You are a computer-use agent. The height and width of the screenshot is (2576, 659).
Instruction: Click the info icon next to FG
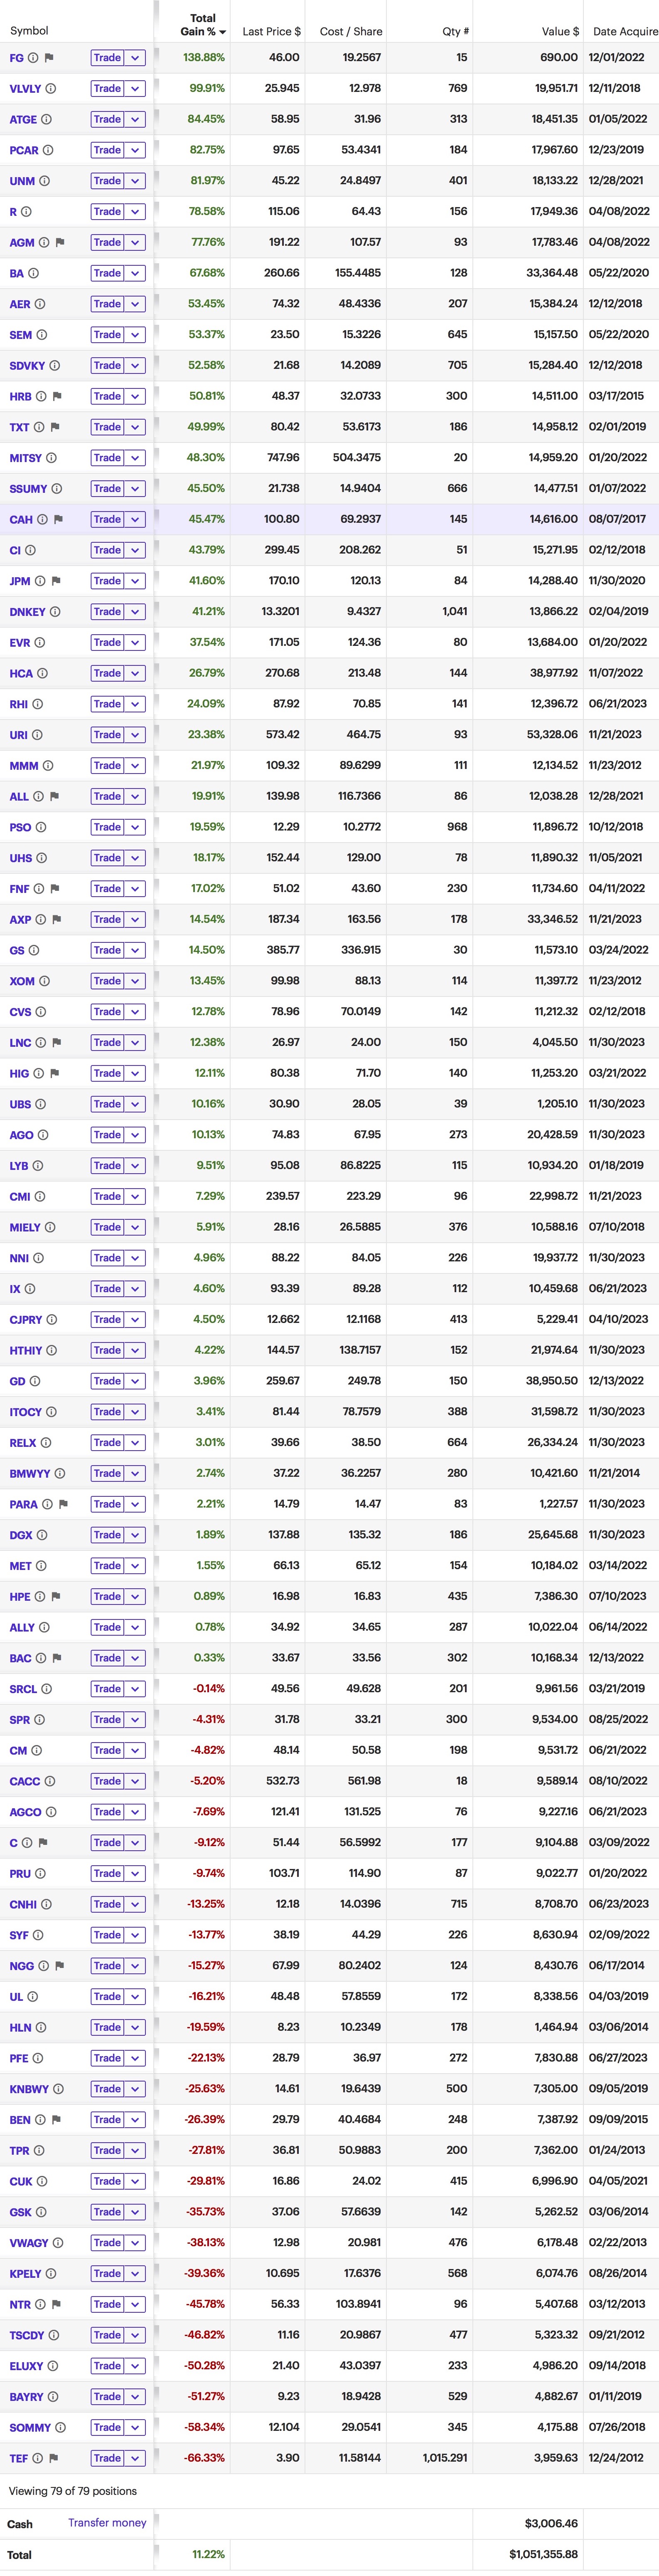(x=33, y=58)
